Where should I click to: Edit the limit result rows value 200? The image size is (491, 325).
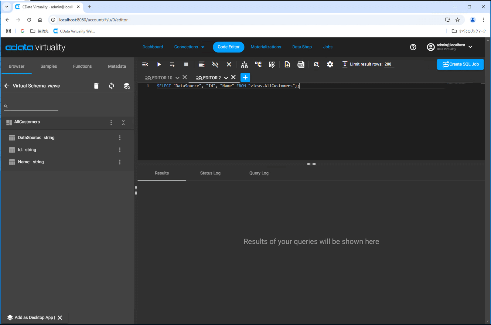coord(389,64)
